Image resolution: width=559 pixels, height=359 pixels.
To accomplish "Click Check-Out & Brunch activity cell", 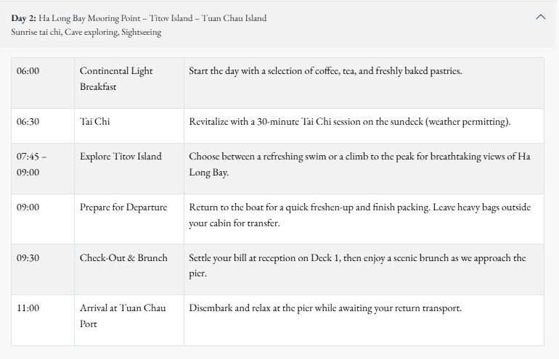I will 123,258.
